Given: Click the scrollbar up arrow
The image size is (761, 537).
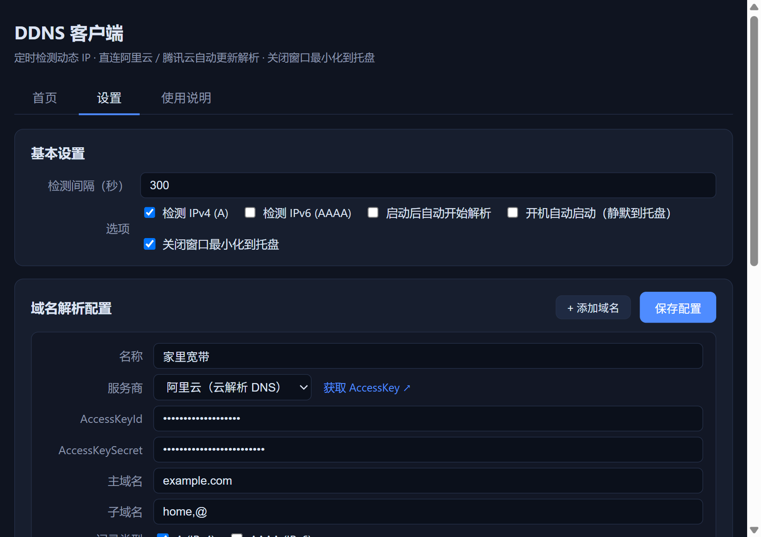Looking at the screenshot, I should [754, 6].
